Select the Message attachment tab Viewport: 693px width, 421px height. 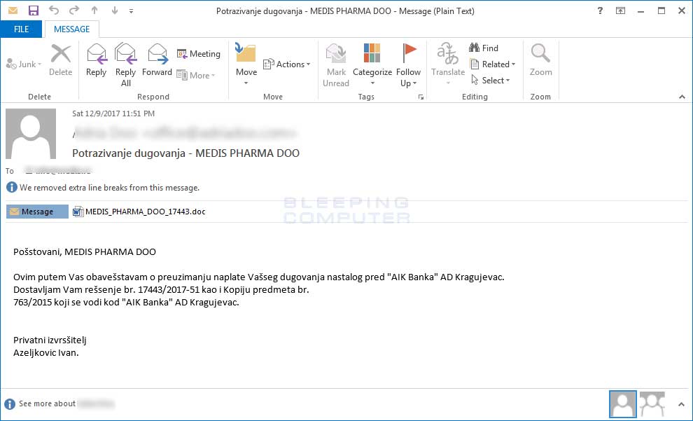[37, 212]
